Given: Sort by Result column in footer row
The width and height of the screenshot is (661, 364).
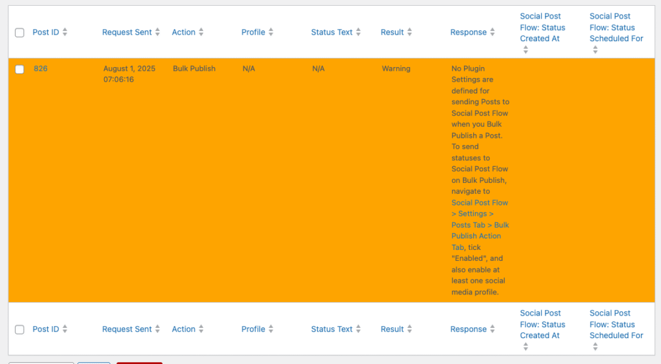Looking at the screenshot, I should (392, 329).
